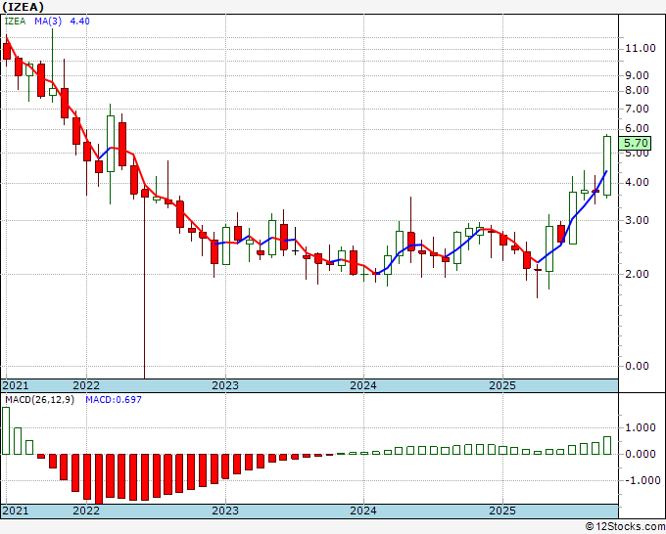This screenshot has width=666, height=534.
Task: Click the MACD:0.697 value label
Action: click(x=114, y=400)
